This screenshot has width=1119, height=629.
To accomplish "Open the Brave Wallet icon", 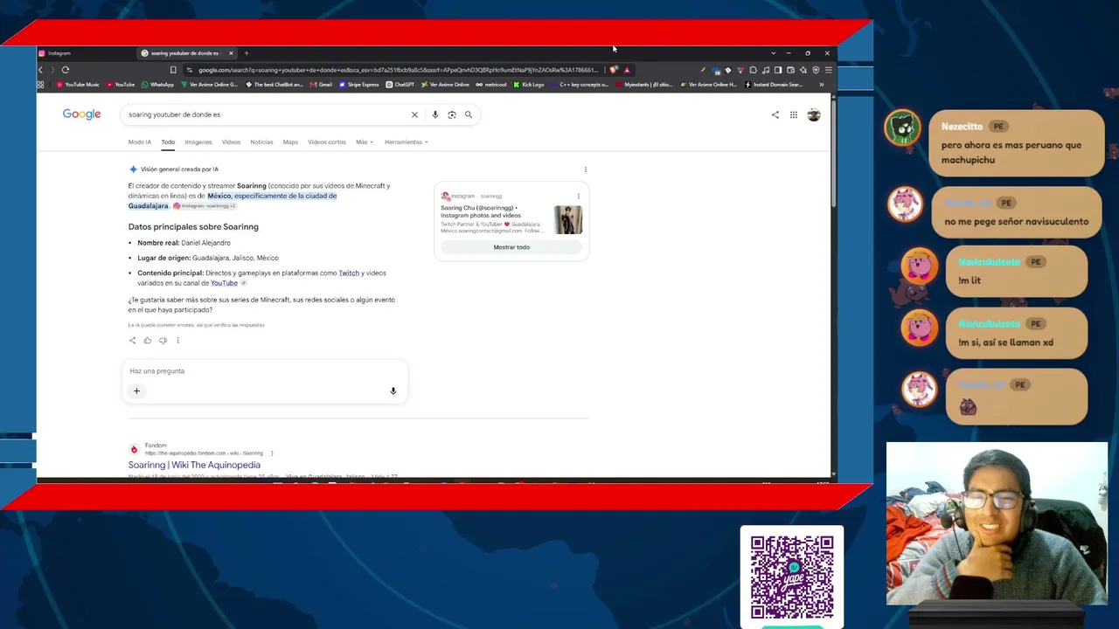I will 790,70.
